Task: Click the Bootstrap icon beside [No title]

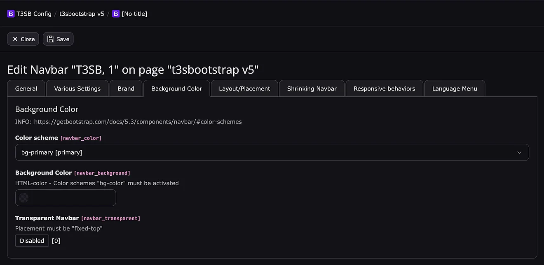Action: 116,14
